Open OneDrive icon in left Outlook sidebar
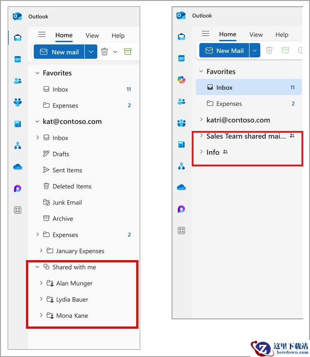This screenshot has height=357, width=310. (x=17, y=167)
